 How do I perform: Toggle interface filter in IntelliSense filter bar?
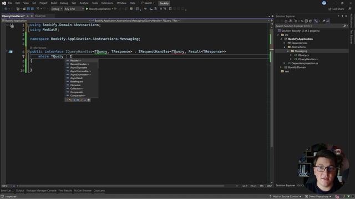[x=74, y=100]
